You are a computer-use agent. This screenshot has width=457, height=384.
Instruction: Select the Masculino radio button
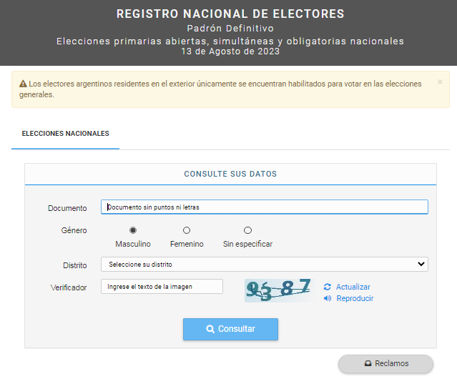pos(133,230)
